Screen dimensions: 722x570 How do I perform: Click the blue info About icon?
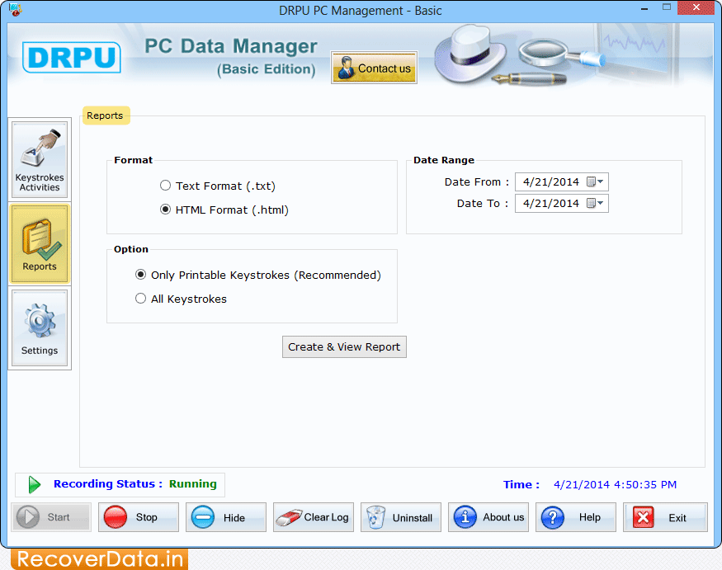click(465, 517)
